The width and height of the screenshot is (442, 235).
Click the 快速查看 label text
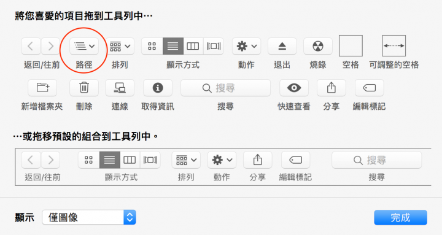point(293,107)
